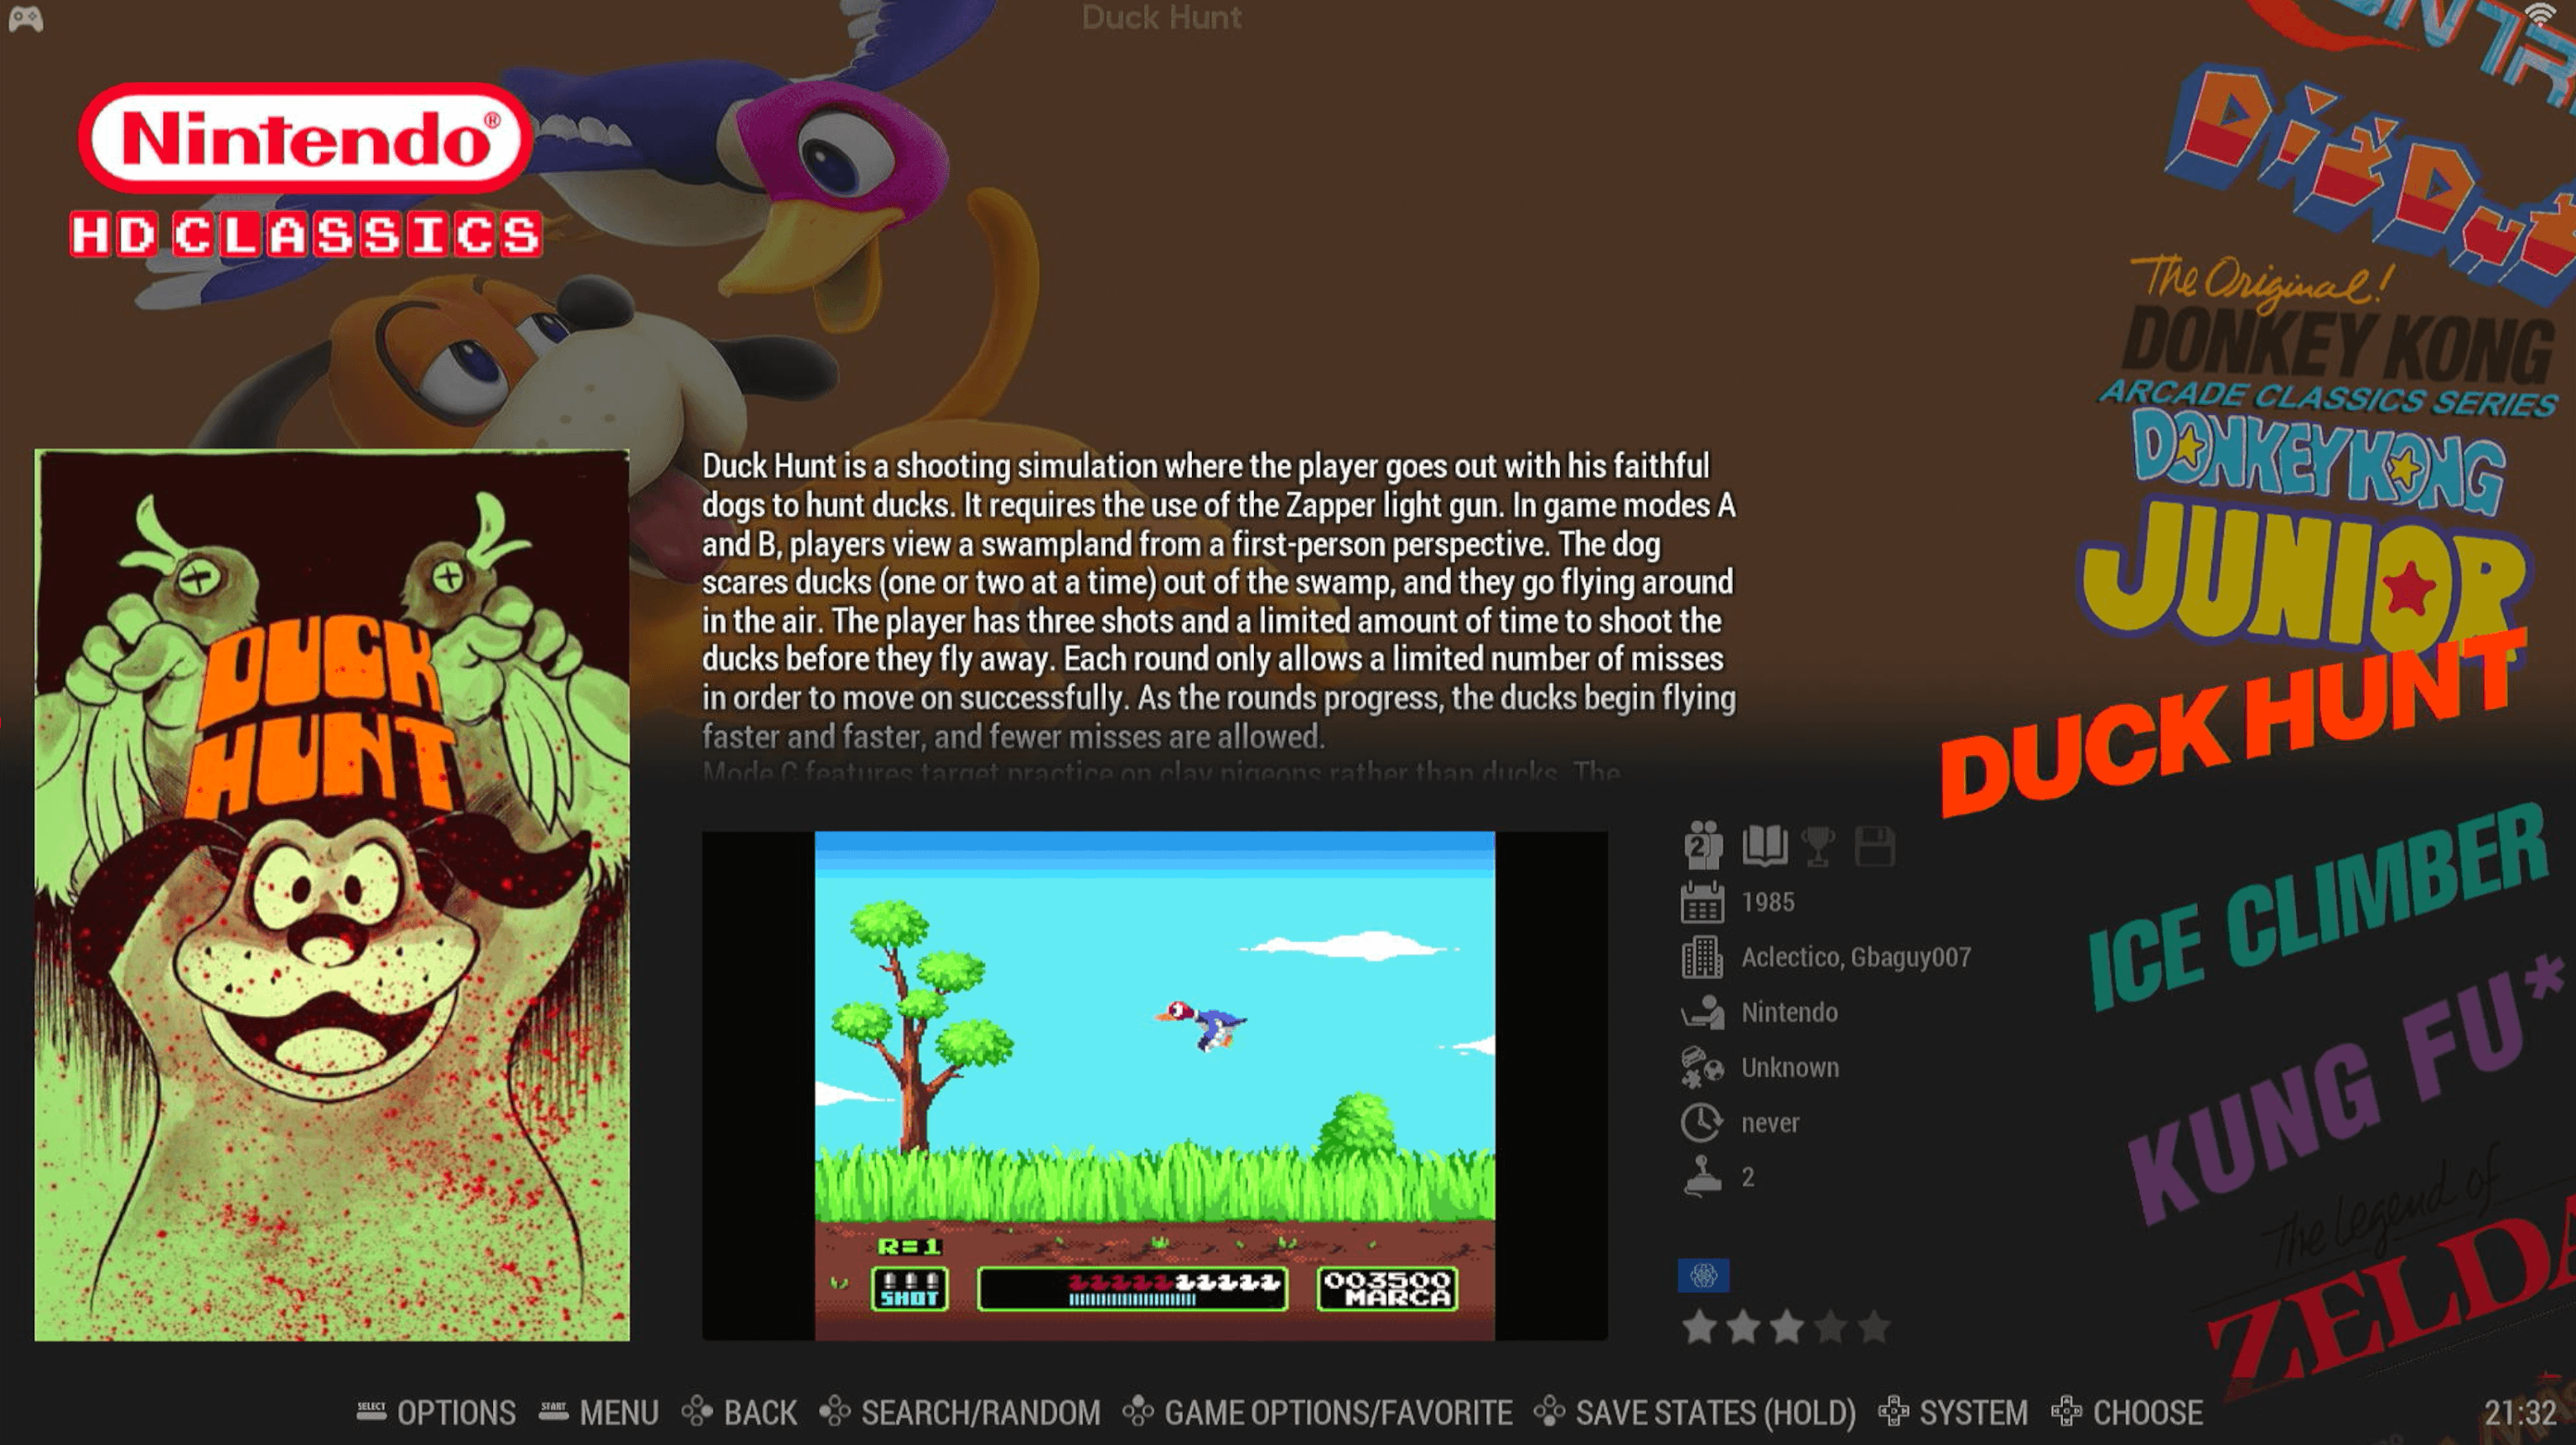This screenshot has height=1445, width=2576.
Task: Click the publisher icon beside Nintendo
Action: pos(1702,1012)
